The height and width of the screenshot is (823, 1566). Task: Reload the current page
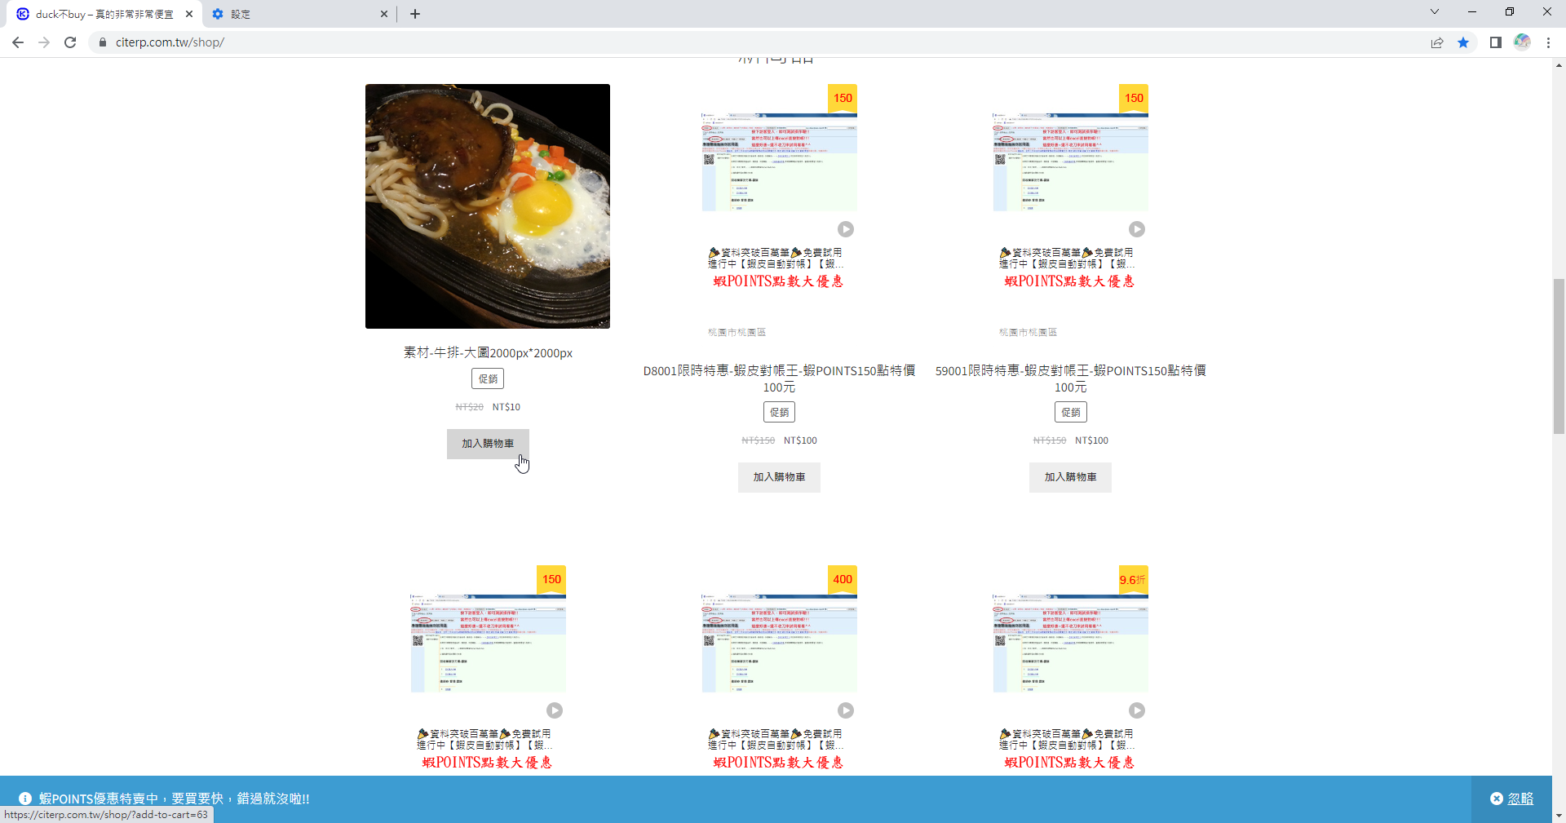pyautogui.click(x=70, y=42)
